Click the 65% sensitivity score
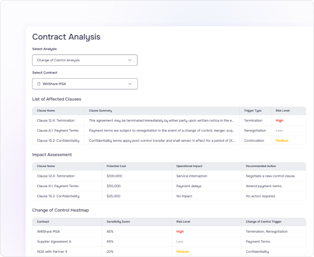Screen dimensions: 314x257 point(110,242)
